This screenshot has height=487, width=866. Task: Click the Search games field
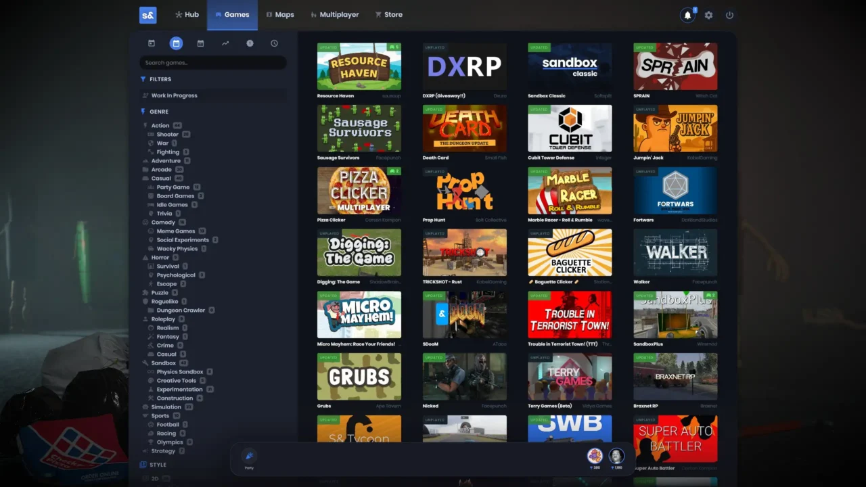[x=212, y=62]
